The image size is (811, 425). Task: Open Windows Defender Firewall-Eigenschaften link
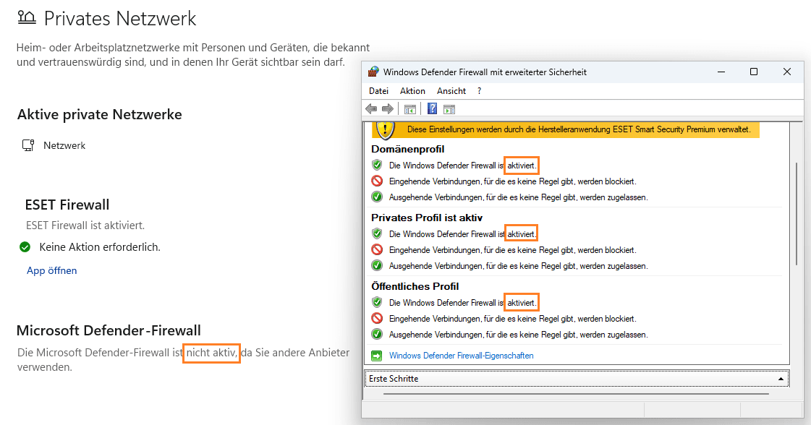(461, 356)
